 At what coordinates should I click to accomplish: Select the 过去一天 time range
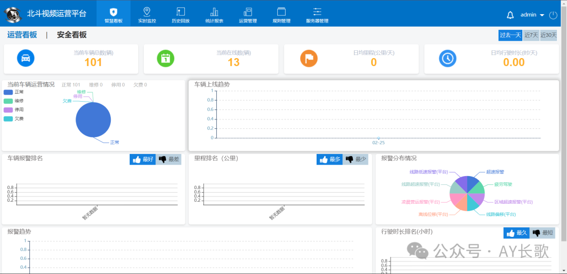tap(510, 35)
